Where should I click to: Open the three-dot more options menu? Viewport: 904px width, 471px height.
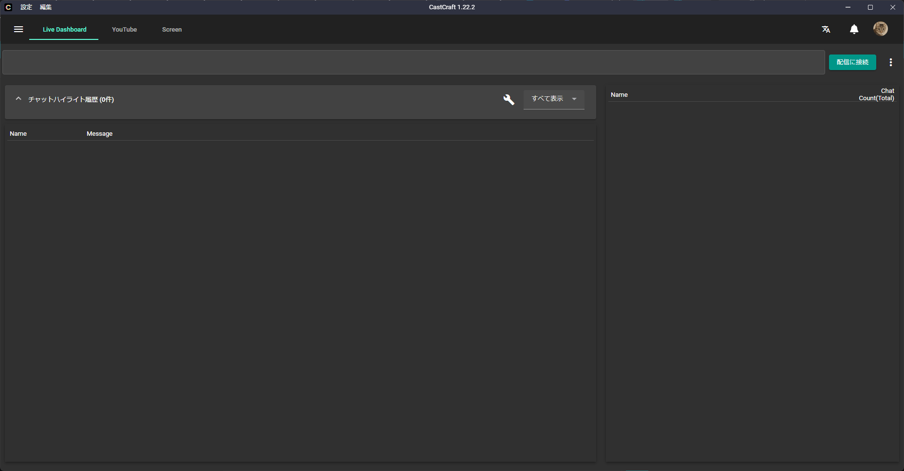(890, 62)
